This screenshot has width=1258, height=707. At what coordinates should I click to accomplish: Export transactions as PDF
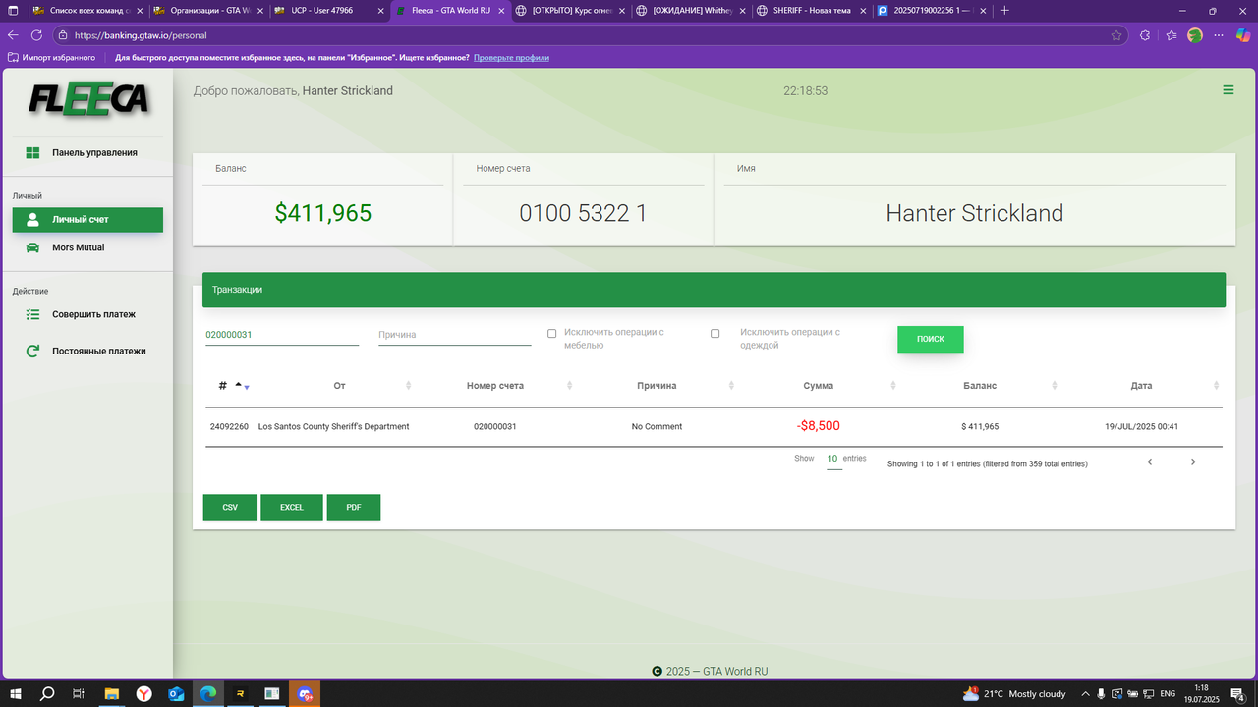354,508
